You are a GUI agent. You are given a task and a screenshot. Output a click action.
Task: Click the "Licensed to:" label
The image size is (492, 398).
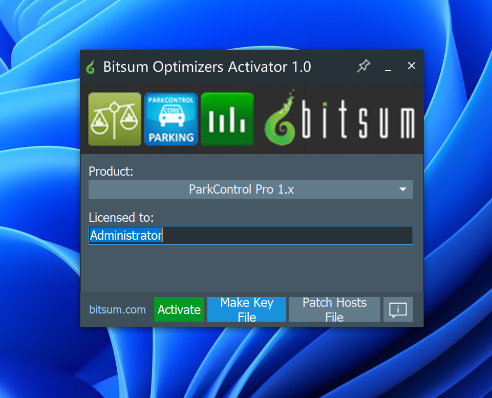pos(121,217)
